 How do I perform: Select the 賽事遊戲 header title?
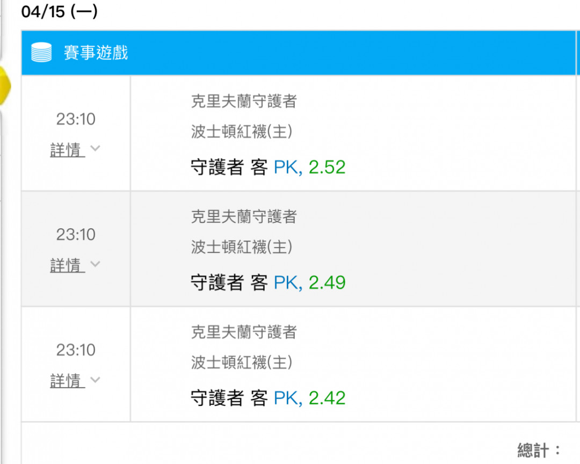coord(96,52)
